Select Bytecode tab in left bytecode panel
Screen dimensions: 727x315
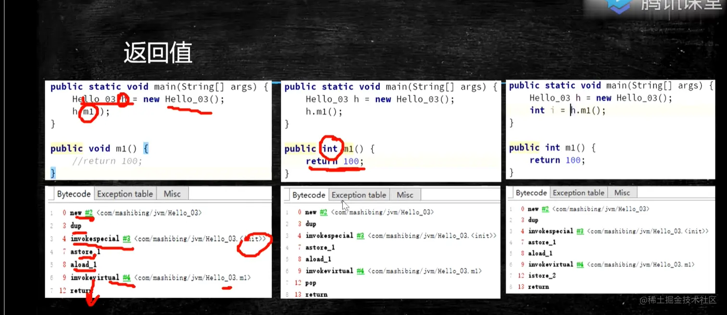74,194
